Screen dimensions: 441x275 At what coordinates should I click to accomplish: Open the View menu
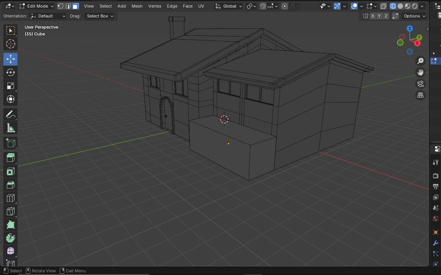[89, 6]
